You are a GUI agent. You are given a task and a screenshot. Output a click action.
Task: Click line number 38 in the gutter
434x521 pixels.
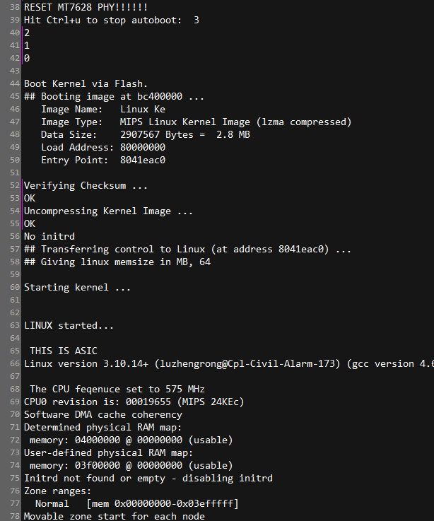pos(14,7)
